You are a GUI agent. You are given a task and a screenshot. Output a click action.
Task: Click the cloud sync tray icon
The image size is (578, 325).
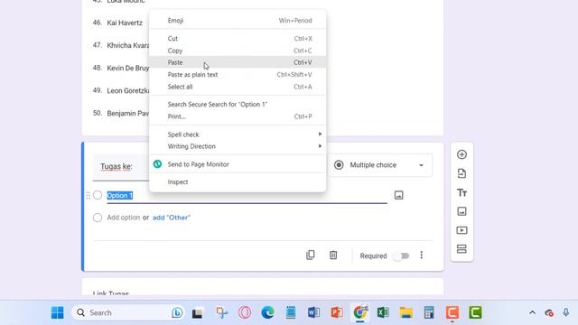pos(549,313)
